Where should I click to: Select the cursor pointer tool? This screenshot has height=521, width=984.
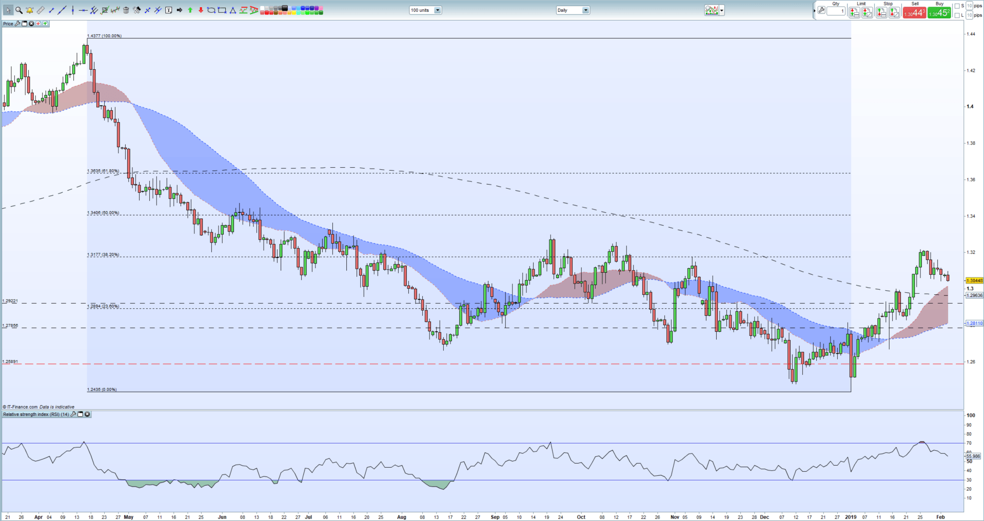(x=8, y=10)
